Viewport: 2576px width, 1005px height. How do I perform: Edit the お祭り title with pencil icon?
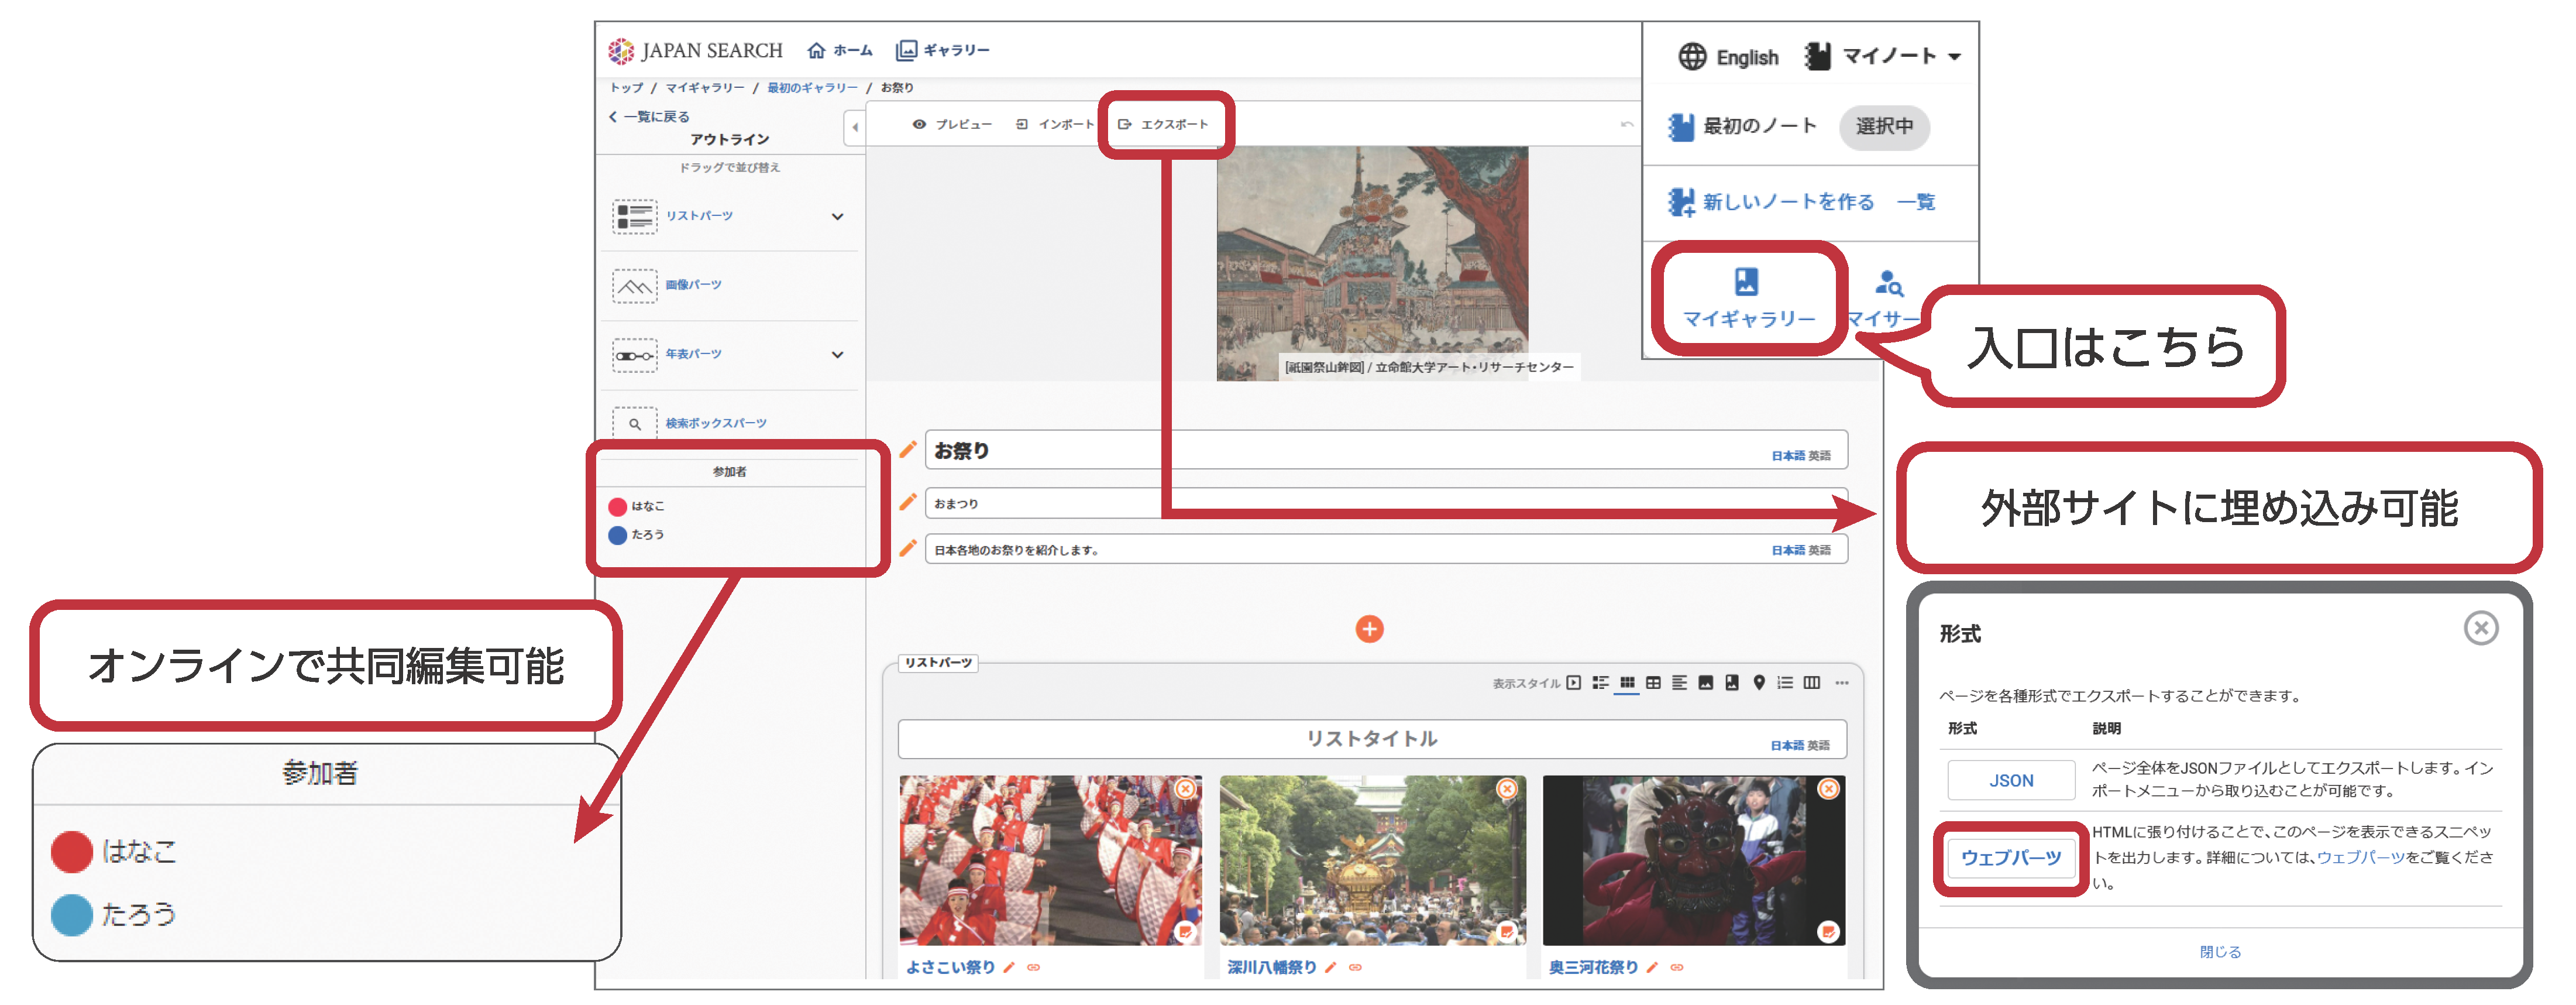pos(908,450)
